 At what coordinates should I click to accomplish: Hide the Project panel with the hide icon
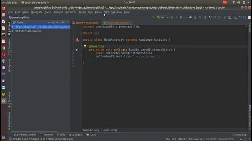coord(68,23)
